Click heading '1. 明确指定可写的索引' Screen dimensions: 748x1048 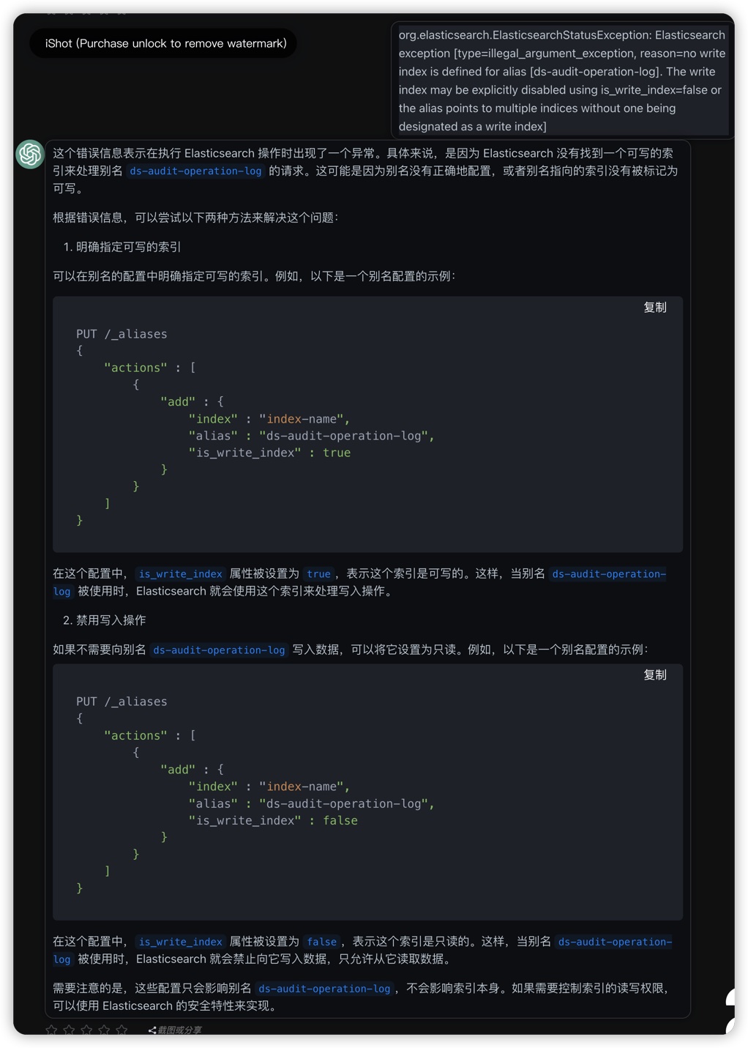(123, 247)
